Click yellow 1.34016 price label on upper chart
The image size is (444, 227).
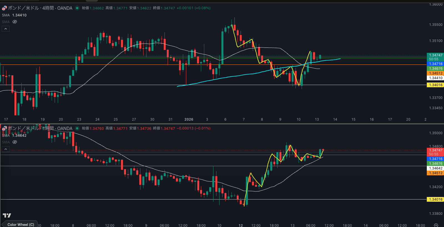435,85
